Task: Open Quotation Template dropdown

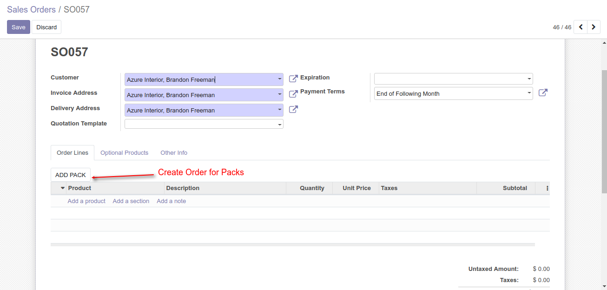Action: click(x=279, y=125)
